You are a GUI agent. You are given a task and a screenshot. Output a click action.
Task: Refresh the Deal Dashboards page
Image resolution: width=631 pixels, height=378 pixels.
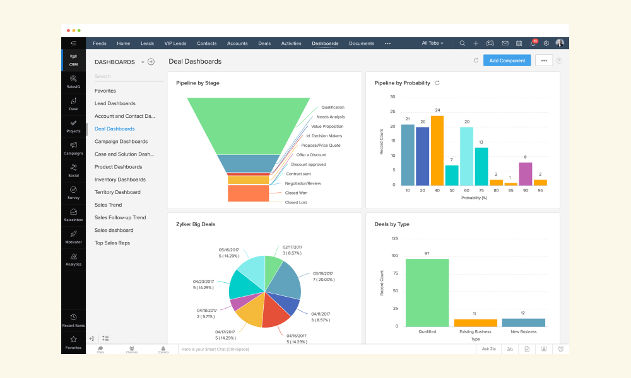click(x=476, y=60)
